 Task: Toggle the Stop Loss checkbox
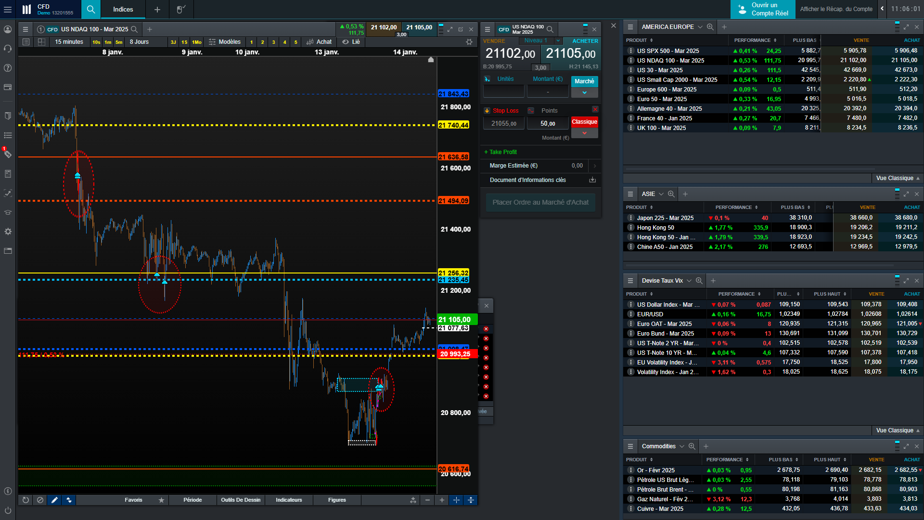pos(487,111)
